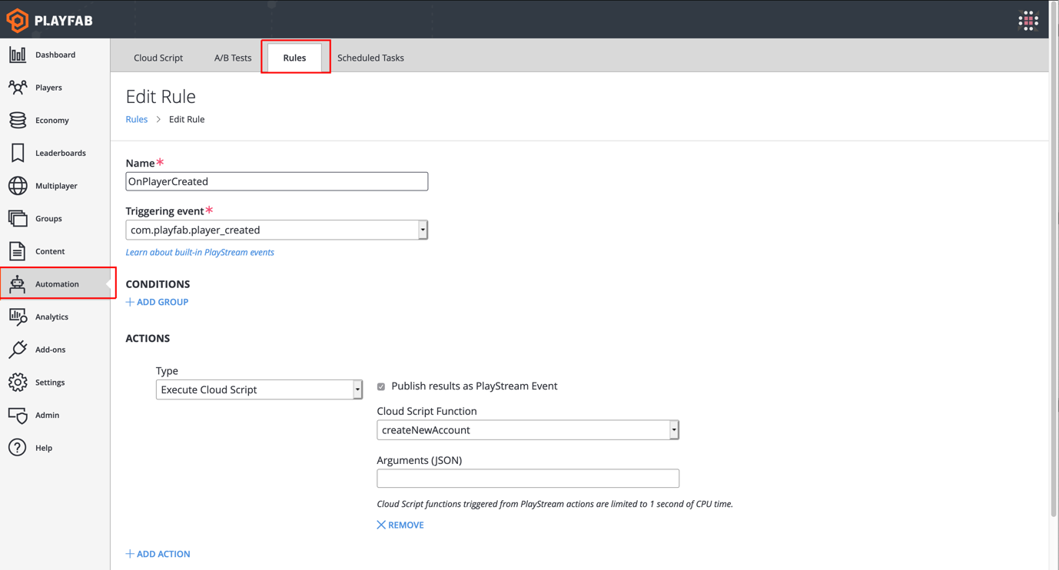Switch to the Scheduled Tasks tab
Screen dimensions: 1059x570
(x=370, y=58)
